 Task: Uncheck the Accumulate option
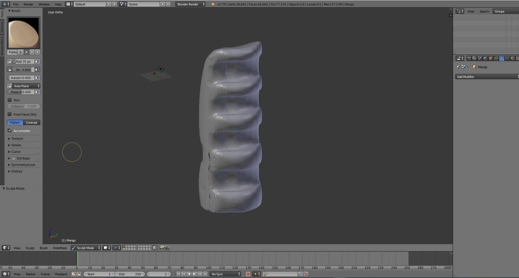[x=10, y=131]
